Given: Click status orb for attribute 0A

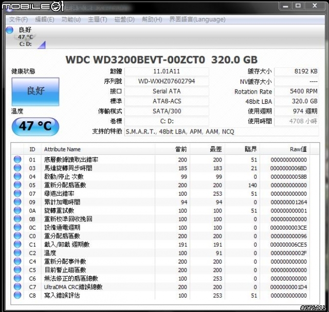Looking at the screenshot, I should coord(17,210).
